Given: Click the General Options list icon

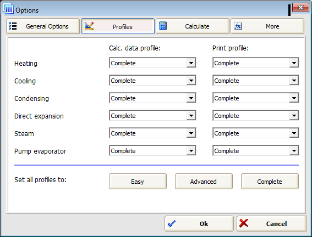Looking at the screenshot, I should [x=13, y=26].
